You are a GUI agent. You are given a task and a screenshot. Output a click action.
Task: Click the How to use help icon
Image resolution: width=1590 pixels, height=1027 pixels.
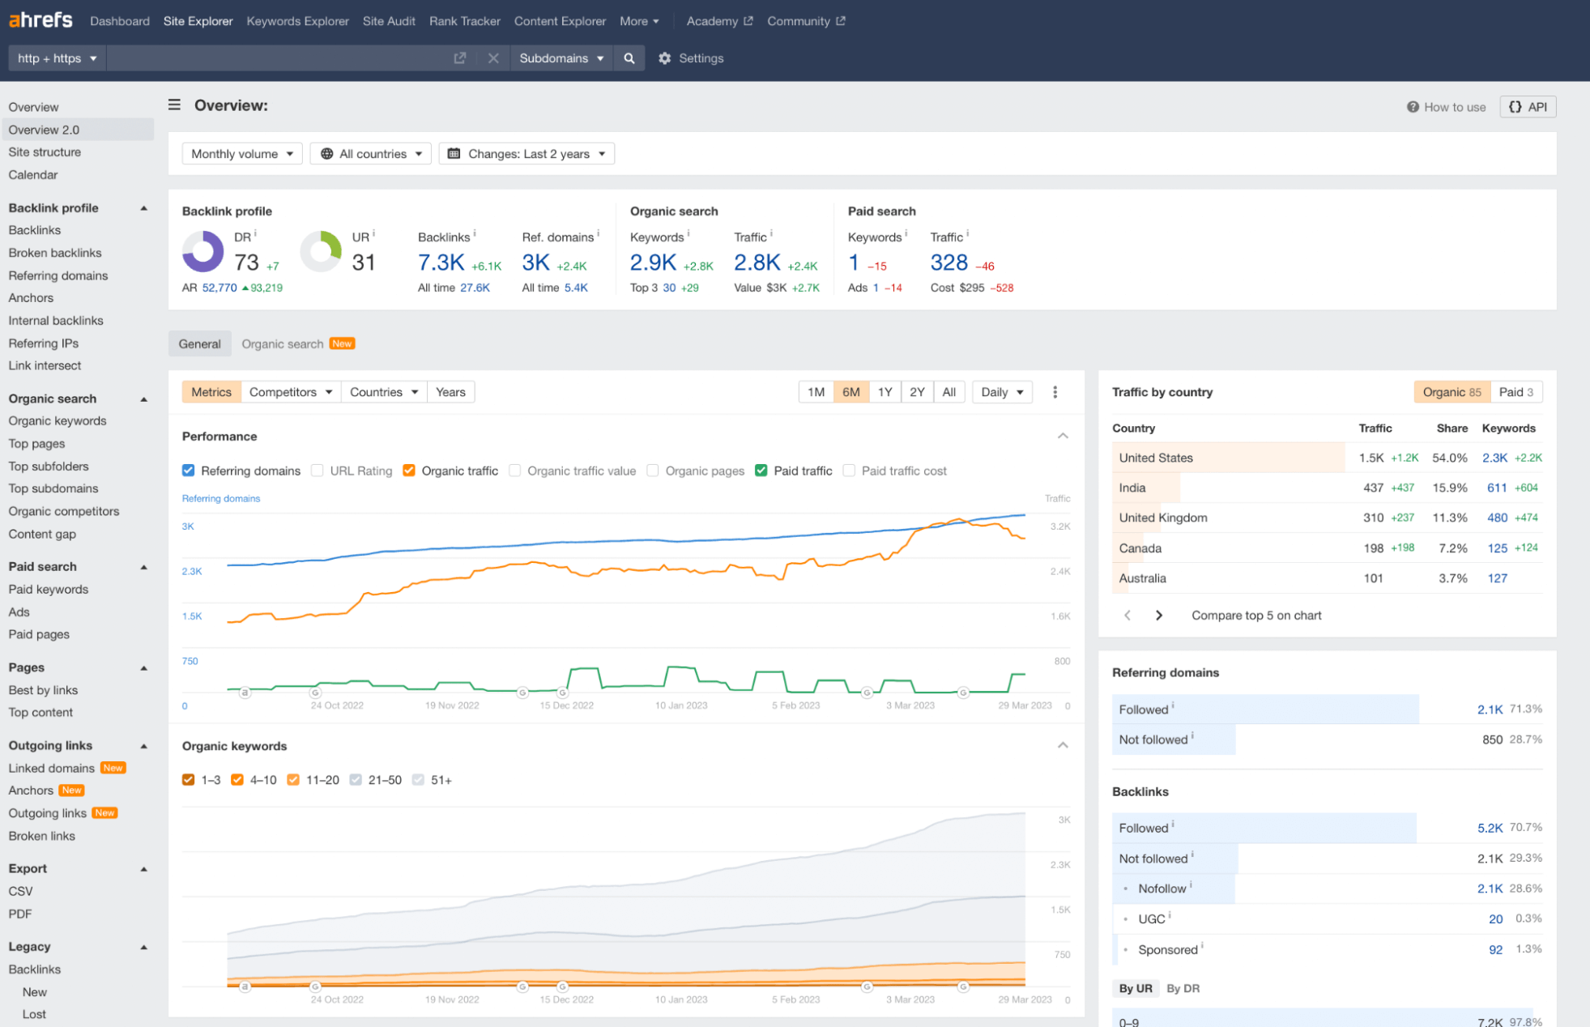pos(1413,107)
